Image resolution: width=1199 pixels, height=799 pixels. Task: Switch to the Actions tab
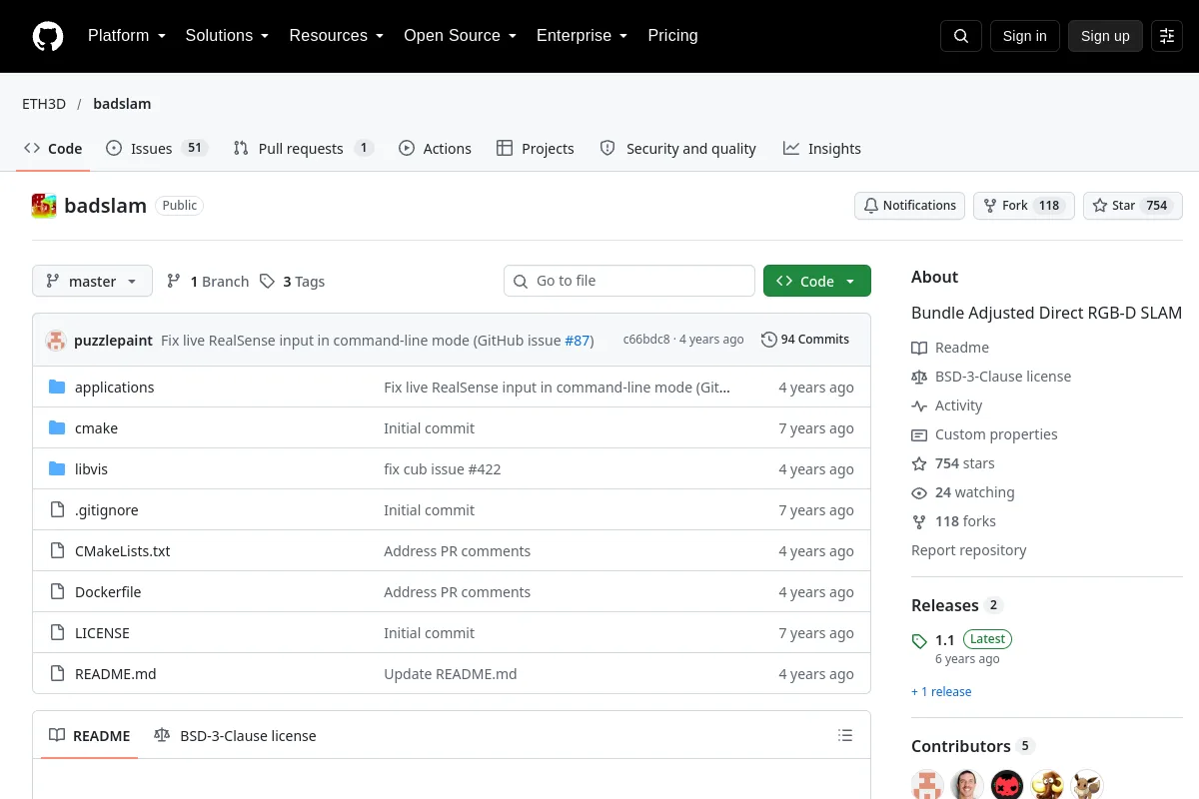[x=435, y=149]
